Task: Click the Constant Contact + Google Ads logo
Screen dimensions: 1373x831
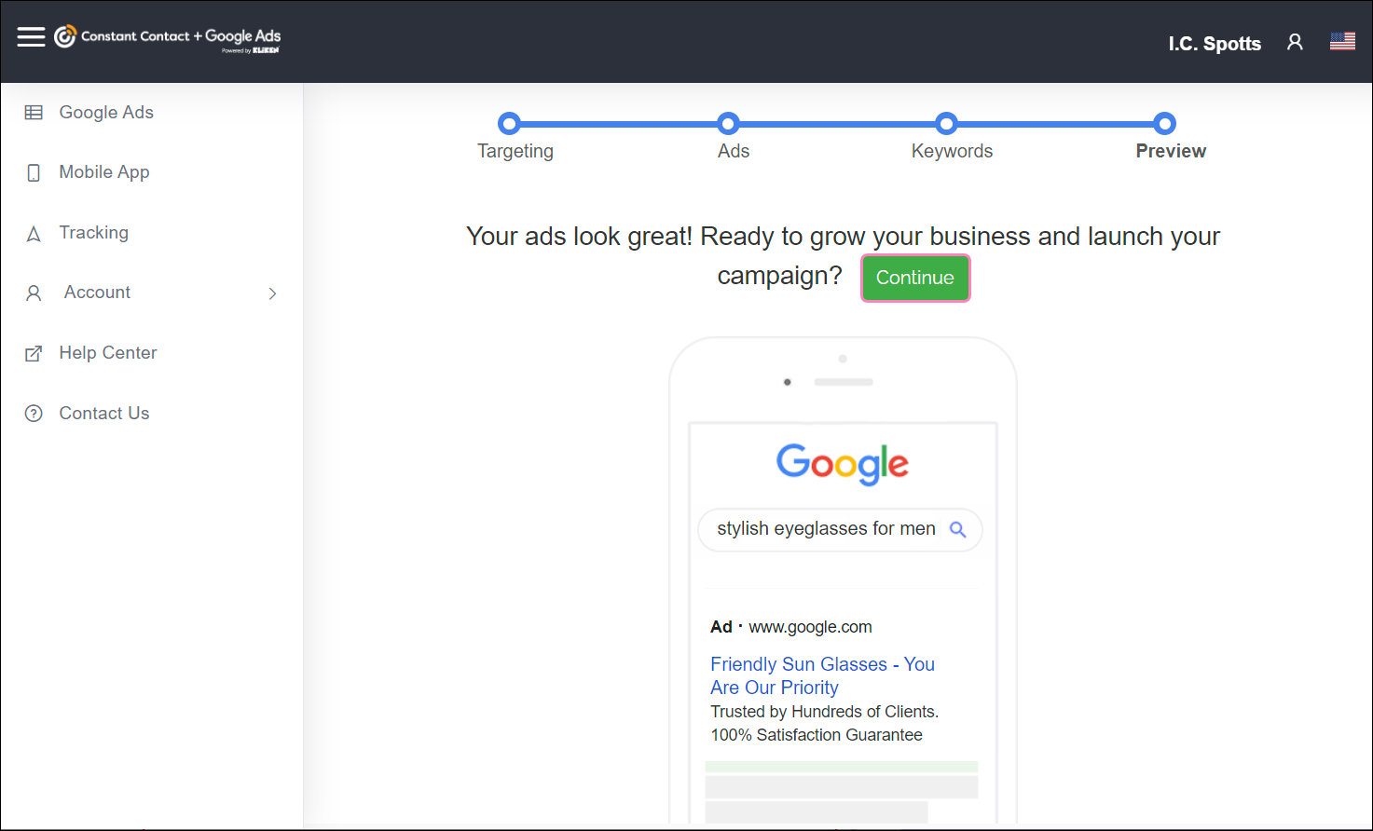Action: click(x=168, y=38)
